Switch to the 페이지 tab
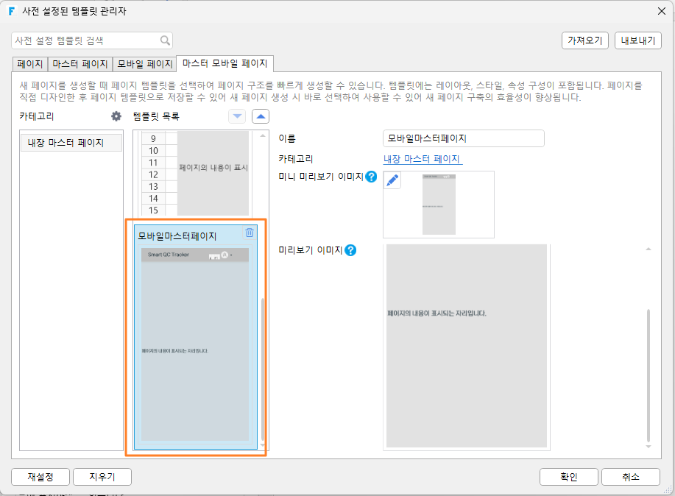This screenshot has height=496, width=675. pyautogui.click(x=29, y=64)
